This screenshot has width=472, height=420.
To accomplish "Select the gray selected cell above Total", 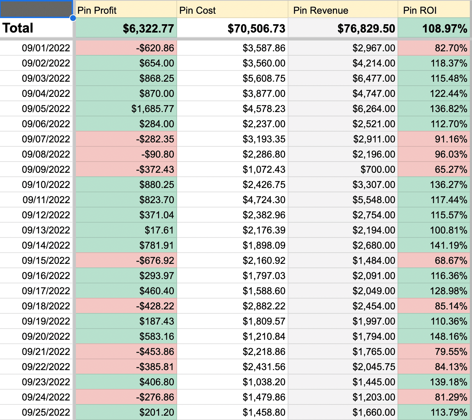I will pos(36,9).
